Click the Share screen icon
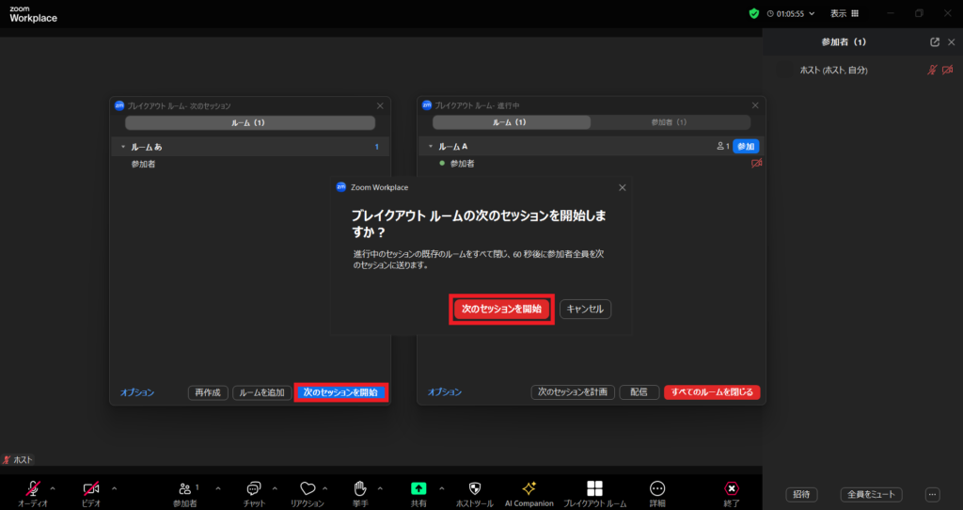Screen dimensions: 963x510 (x=418, y=487)
